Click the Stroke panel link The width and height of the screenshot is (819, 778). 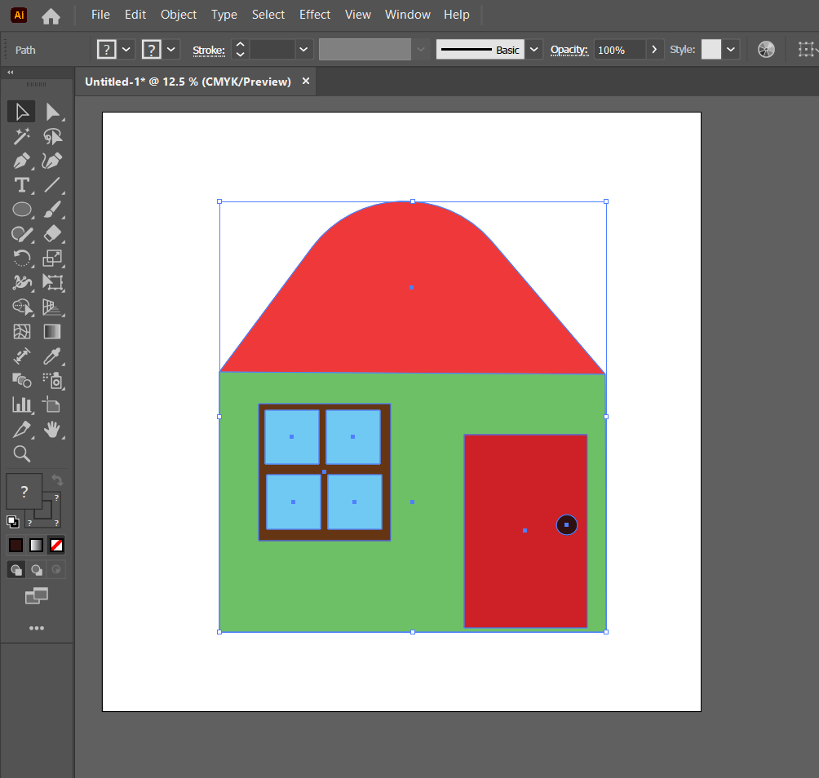208,50
